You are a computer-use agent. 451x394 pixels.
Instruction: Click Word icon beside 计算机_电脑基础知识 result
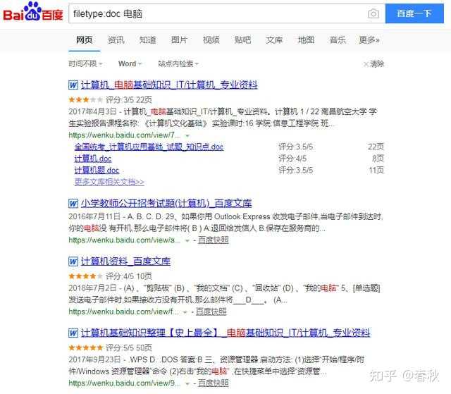tap(73, 85)
